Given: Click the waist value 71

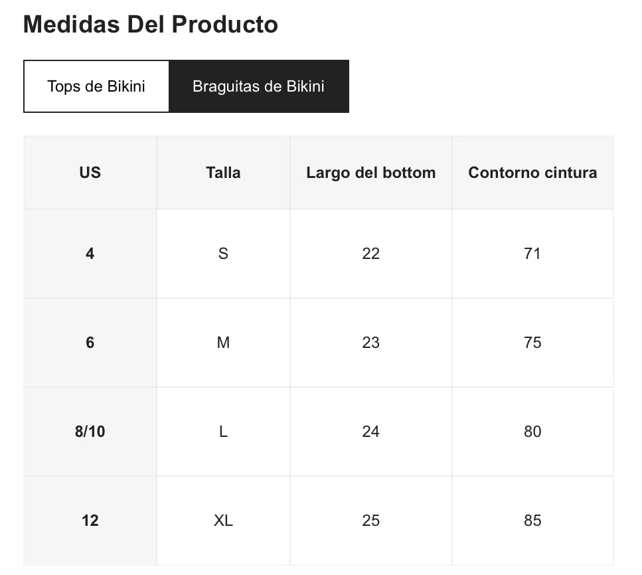Looking at the screenshot, I should tap(532, 254).
